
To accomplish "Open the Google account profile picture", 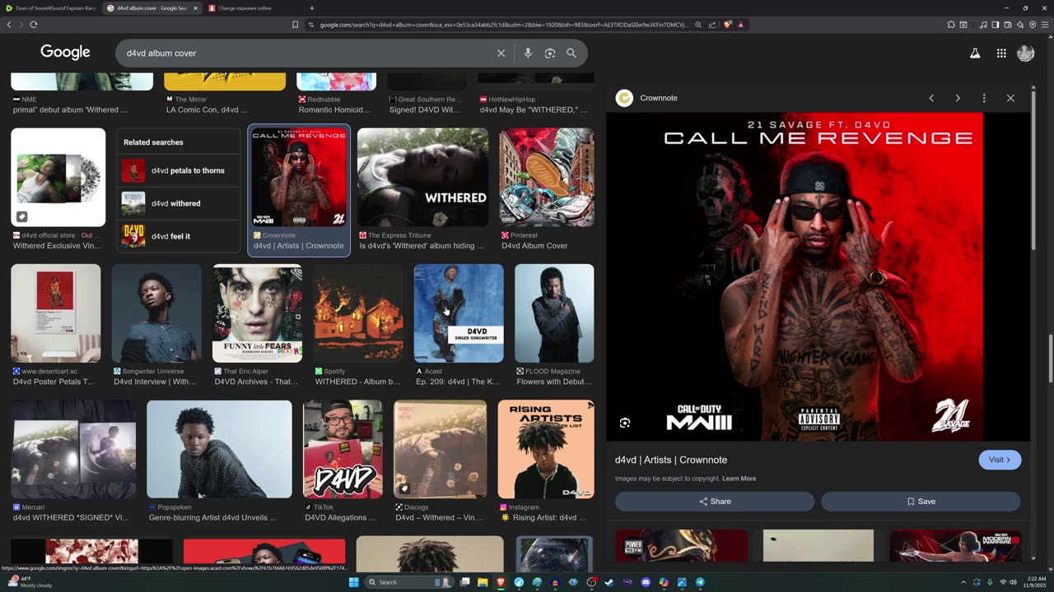I will (x=1025, y=53).
